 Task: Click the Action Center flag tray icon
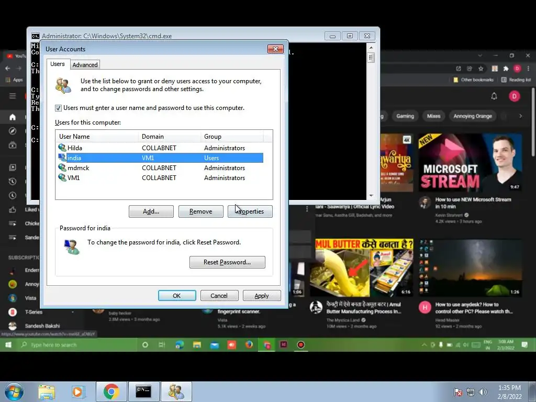point(457,392)
